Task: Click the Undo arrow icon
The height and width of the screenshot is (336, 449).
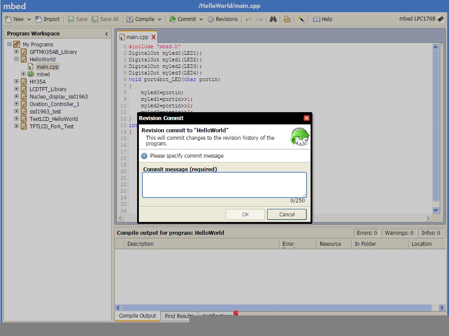Action: 248,19
